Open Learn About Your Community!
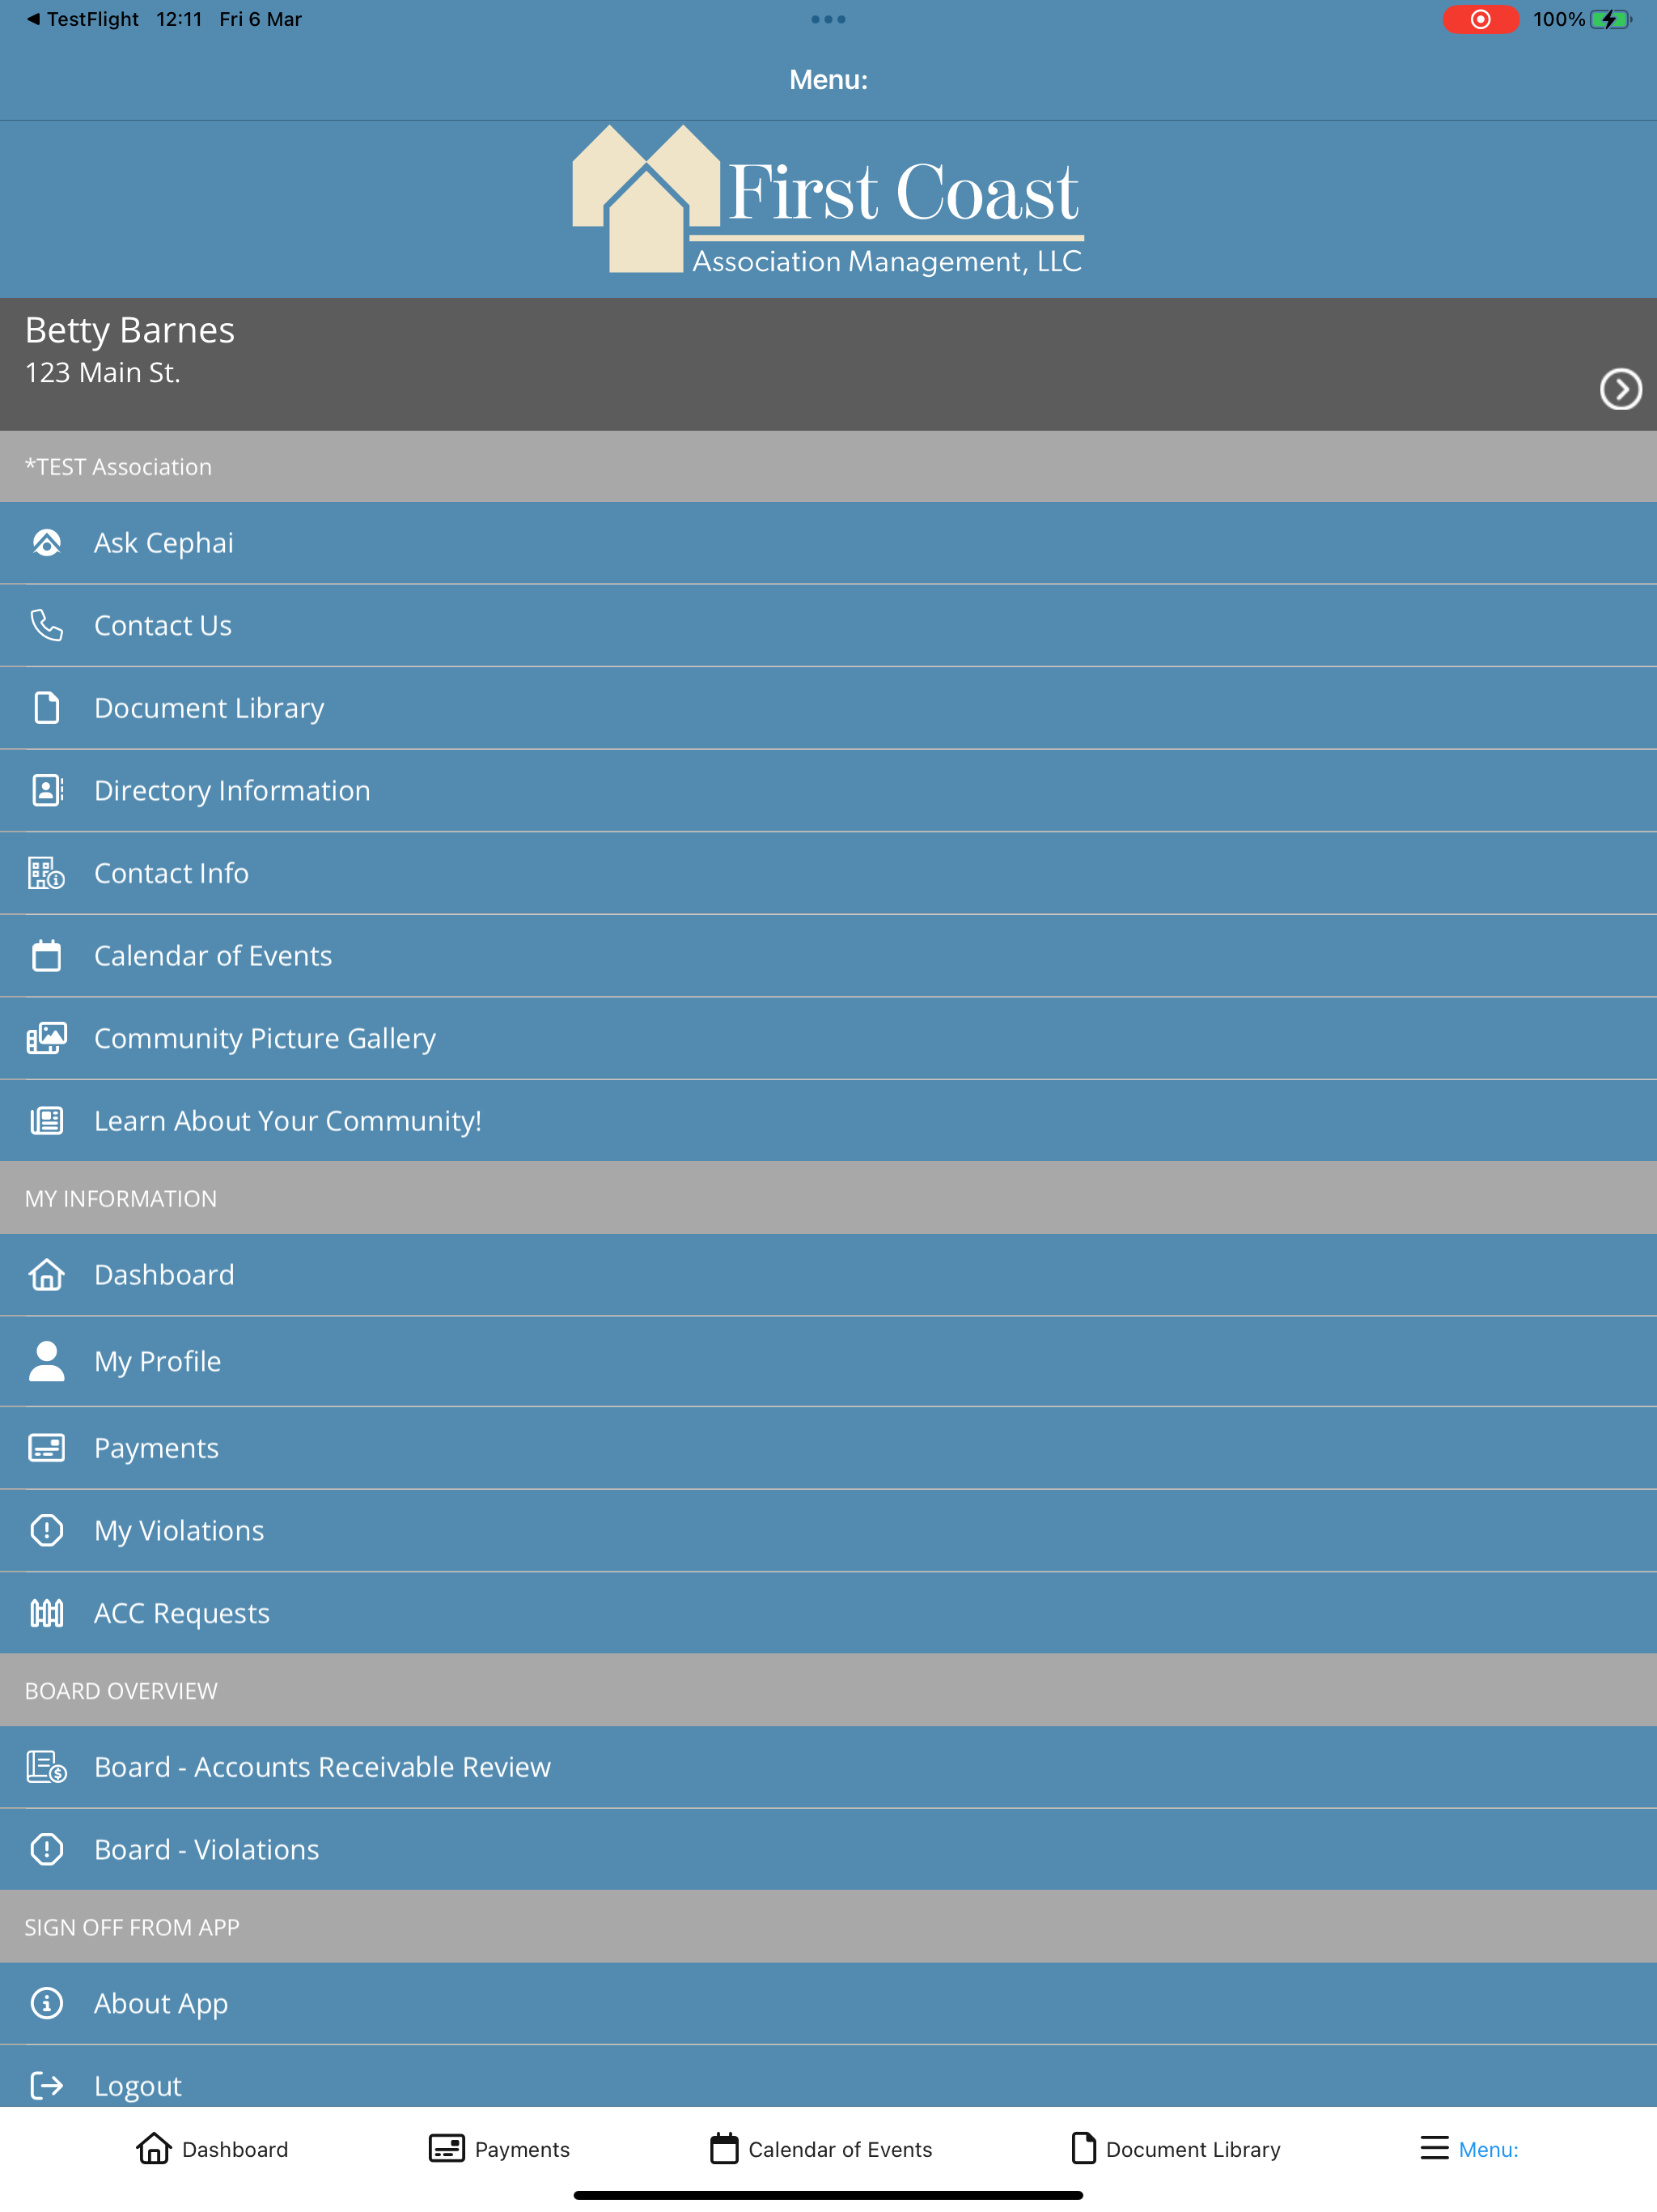The width and height of the screenshot is (1657, 2212). coord(828,1120)
